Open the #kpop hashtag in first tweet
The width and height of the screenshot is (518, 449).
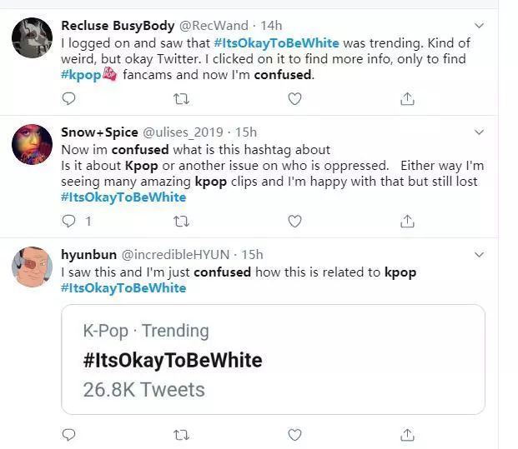[x=81, y=75]
